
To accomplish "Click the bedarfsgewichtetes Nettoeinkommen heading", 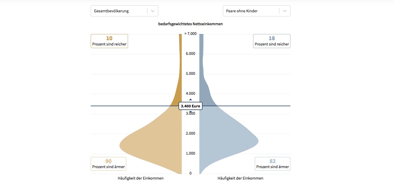I will 190,24.
